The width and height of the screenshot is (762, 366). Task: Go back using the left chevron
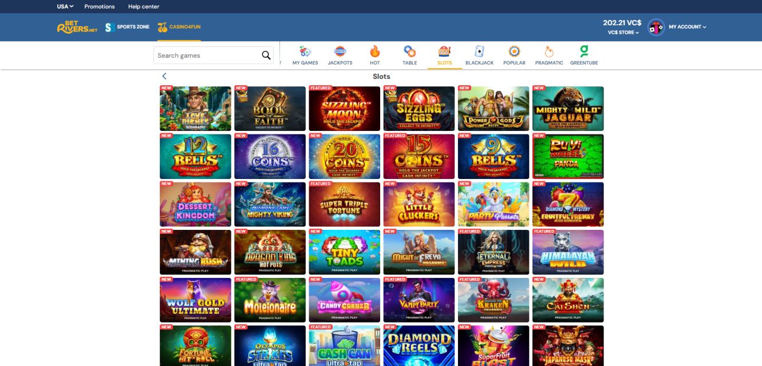(164, 76)
